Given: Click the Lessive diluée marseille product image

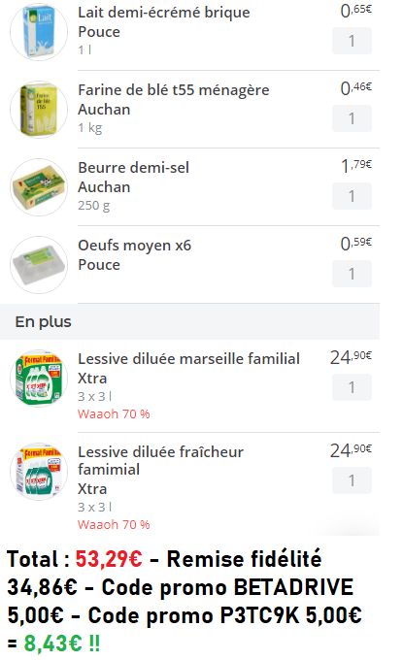Looking at the screenshot, I should [x=39, y=379].
